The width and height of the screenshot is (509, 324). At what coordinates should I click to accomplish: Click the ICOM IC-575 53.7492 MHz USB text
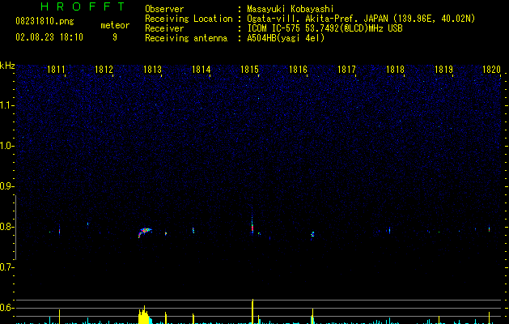(324, 28)
